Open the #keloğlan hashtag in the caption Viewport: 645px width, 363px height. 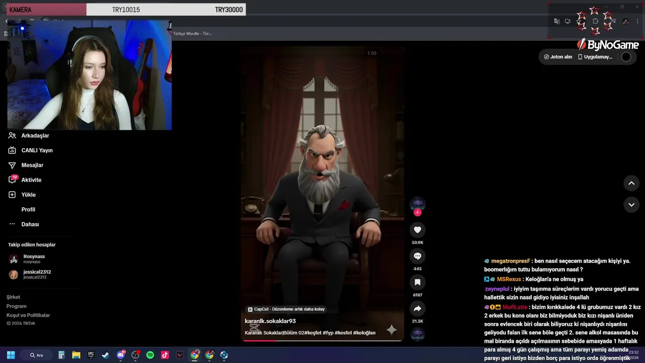tap(364, 333)
